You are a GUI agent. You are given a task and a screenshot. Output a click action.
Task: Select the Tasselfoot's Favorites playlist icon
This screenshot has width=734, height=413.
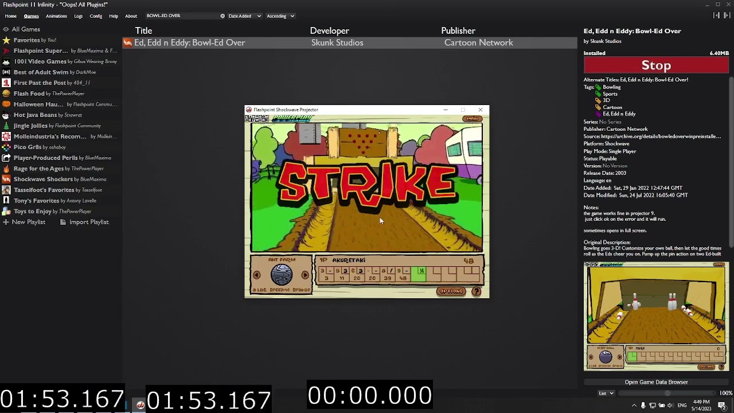pos(6,190)
